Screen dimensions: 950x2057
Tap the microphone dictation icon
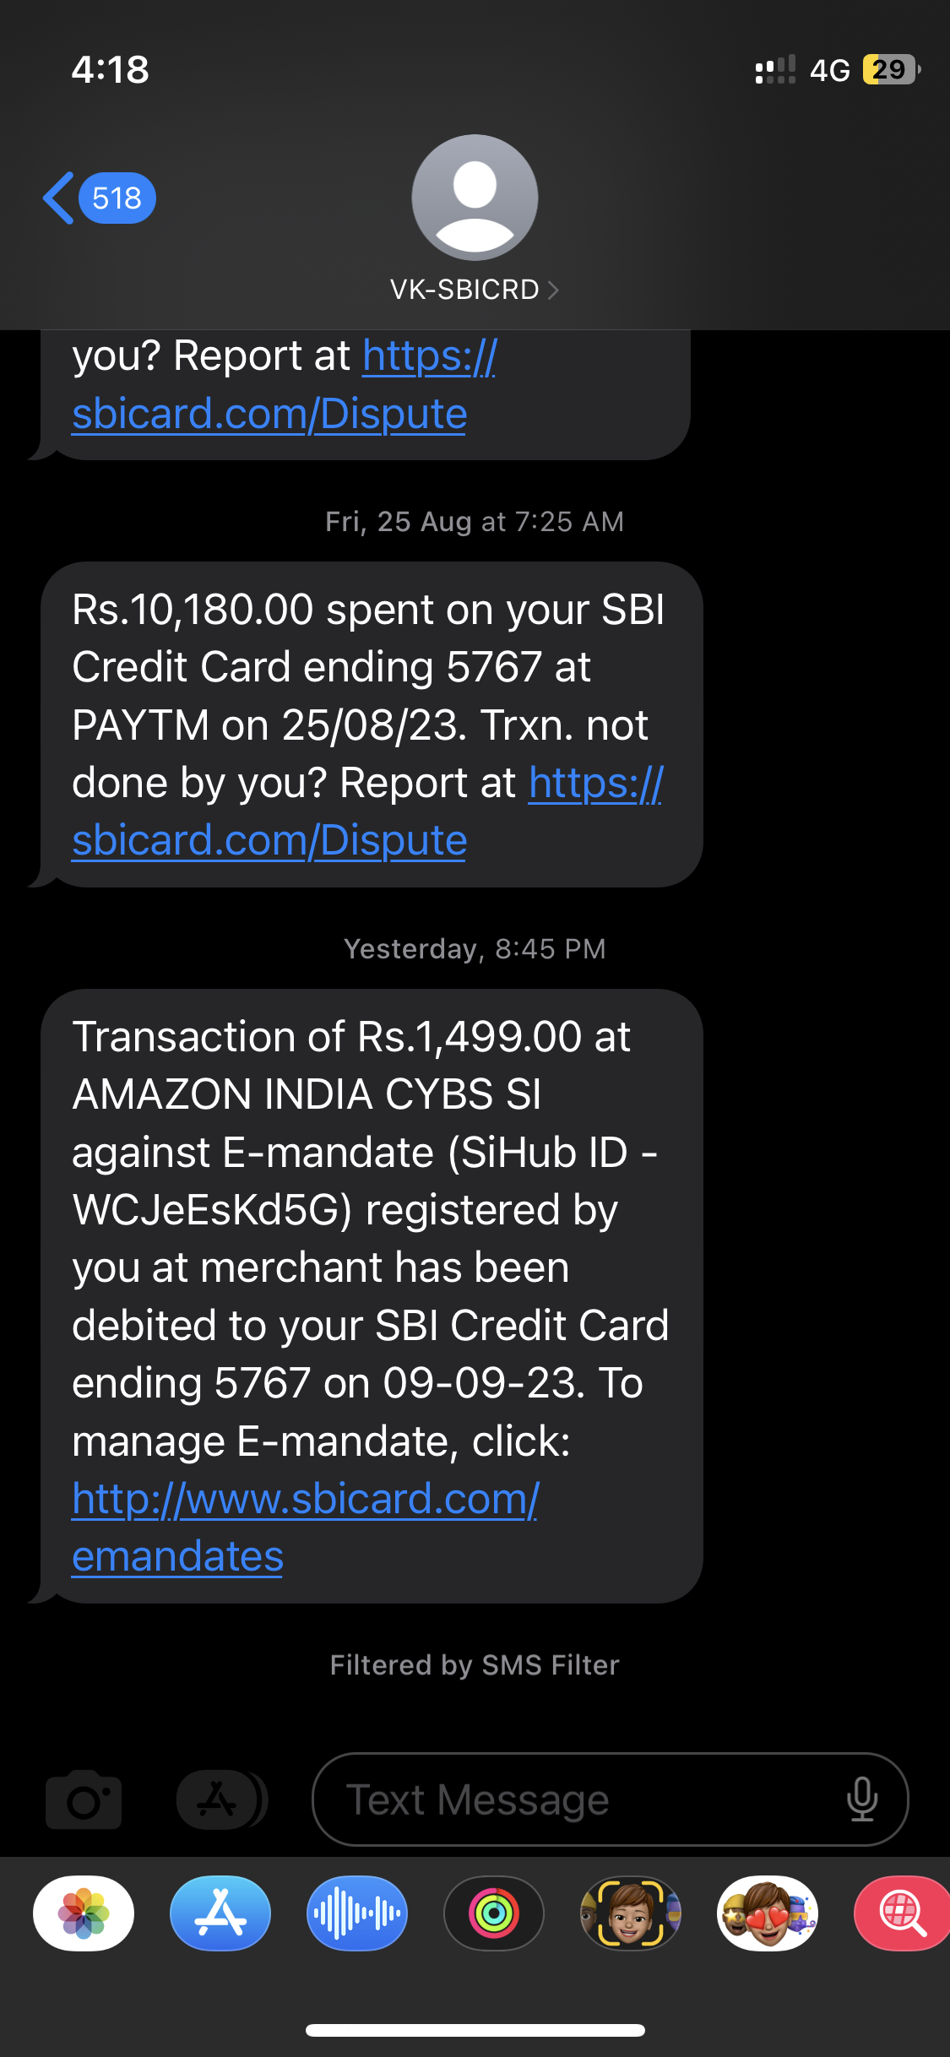tap(861, 1799)
